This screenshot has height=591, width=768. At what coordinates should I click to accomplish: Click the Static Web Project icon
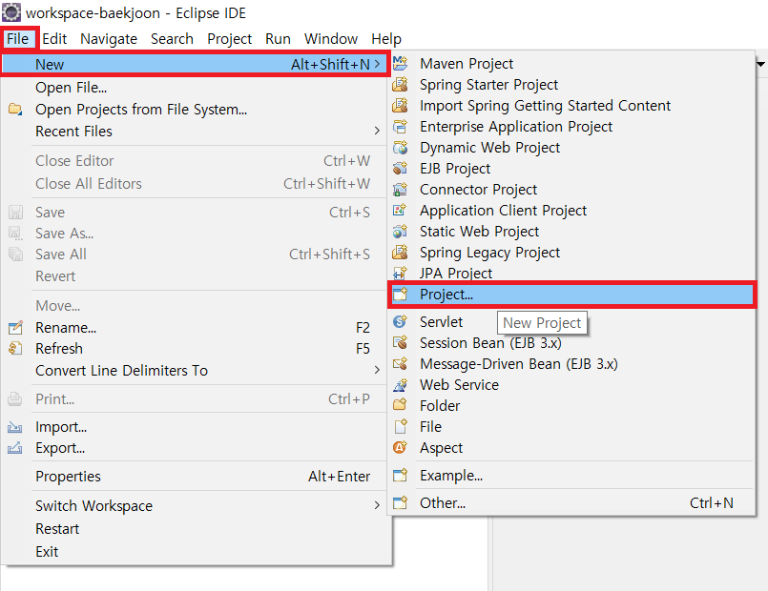click(400, 231)
